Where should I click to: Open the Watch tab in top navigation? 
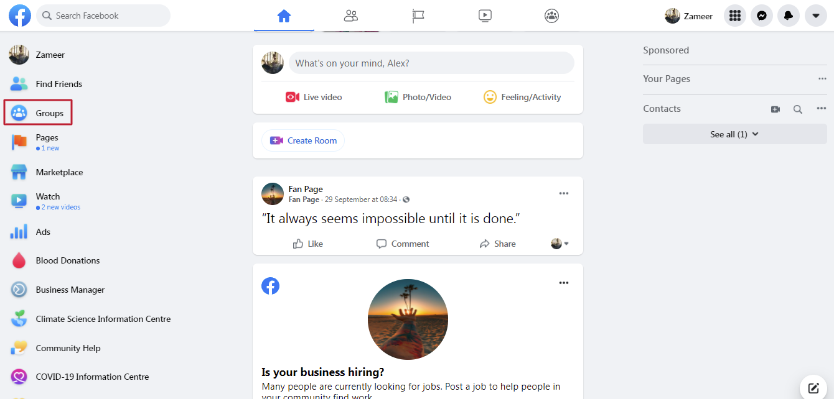pos(485,16)
